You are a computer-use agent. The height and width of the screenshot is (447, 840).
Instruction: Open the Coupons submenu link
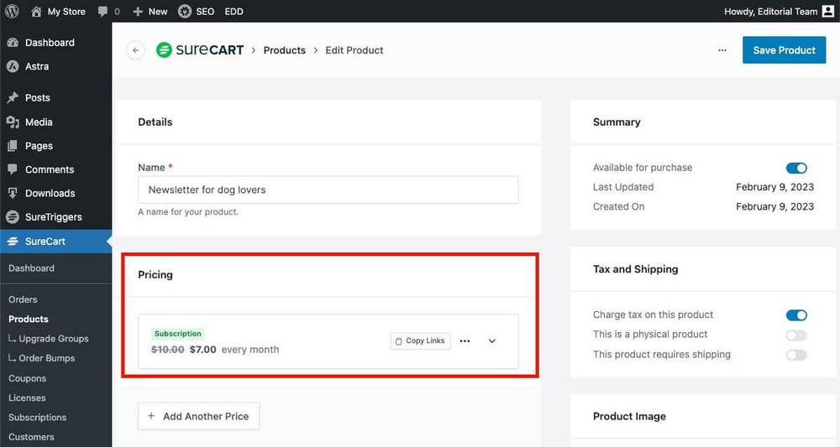[28, 378]
